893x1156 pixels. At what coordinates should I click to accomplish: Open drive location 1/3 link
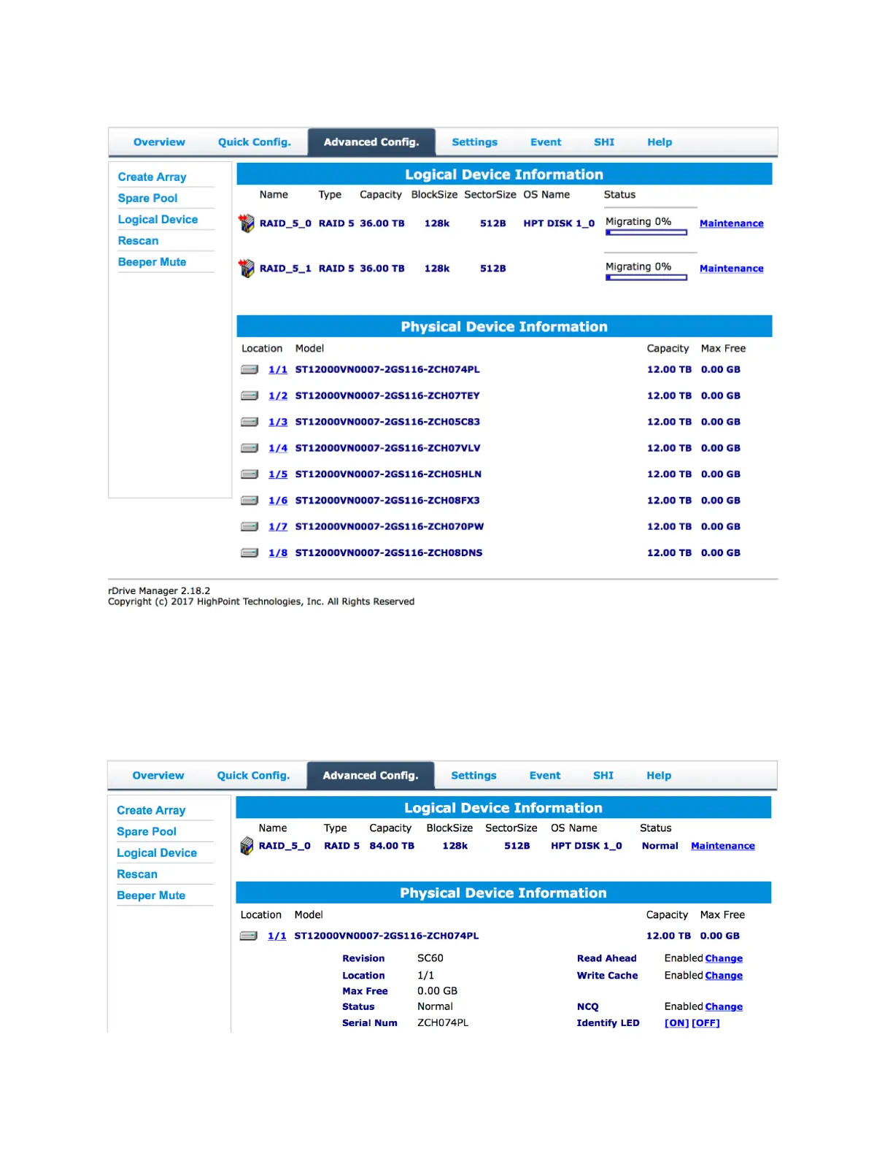pyautogui.click(x=278, y=422)
